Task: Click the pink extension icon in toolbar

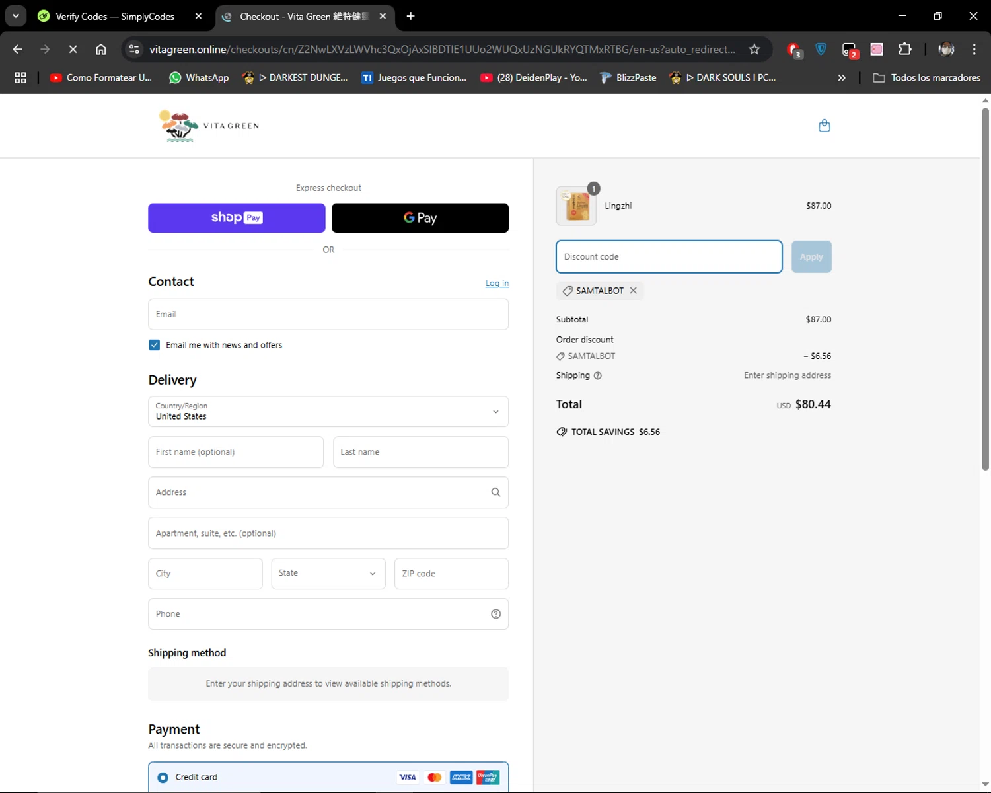Action: [x=877, y=49]
